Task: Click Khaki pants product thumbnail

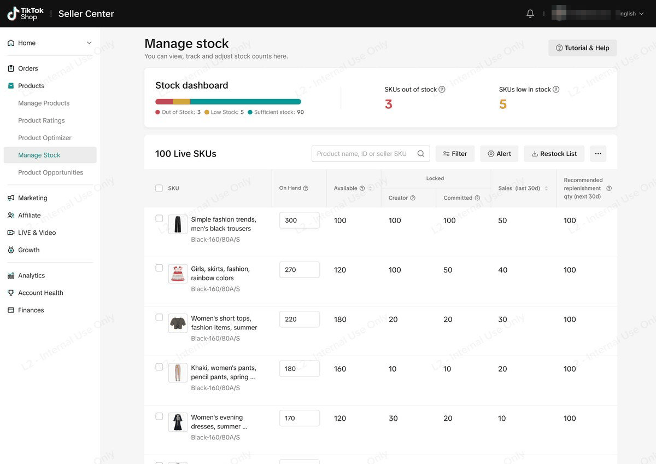Action: click(178, 373)
